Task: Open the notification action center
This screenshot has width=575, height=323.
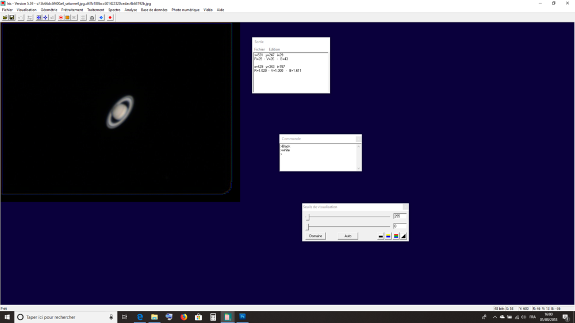Action: (x=566, y=317)
